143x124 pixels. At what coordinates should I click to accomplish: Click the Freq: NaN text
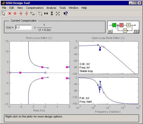(x=85, y=102)
